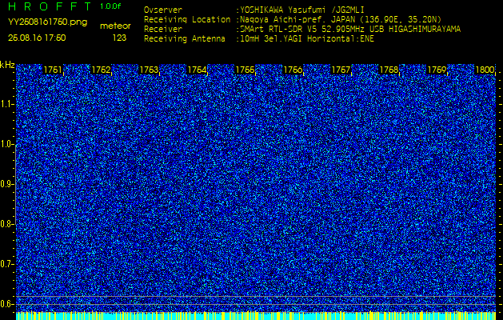Click the 1755 time marker

(245, 70)
